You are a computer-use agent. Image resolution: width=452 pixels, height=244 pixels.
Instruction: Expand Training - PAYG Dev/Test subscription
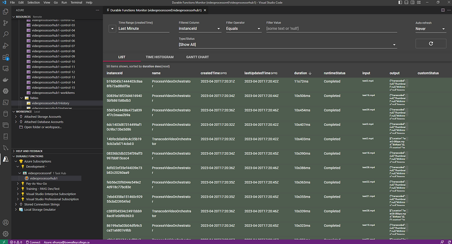click(x=18, y=189)
